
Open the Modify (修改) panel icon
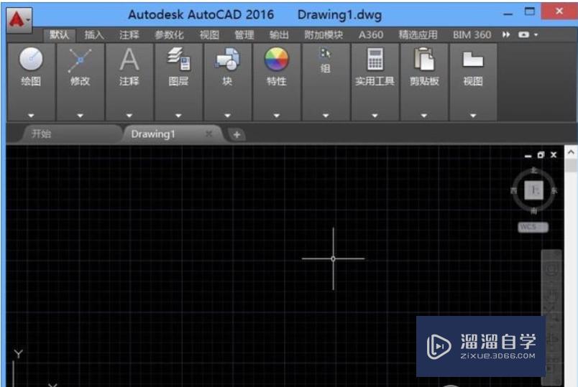[80, 60]
